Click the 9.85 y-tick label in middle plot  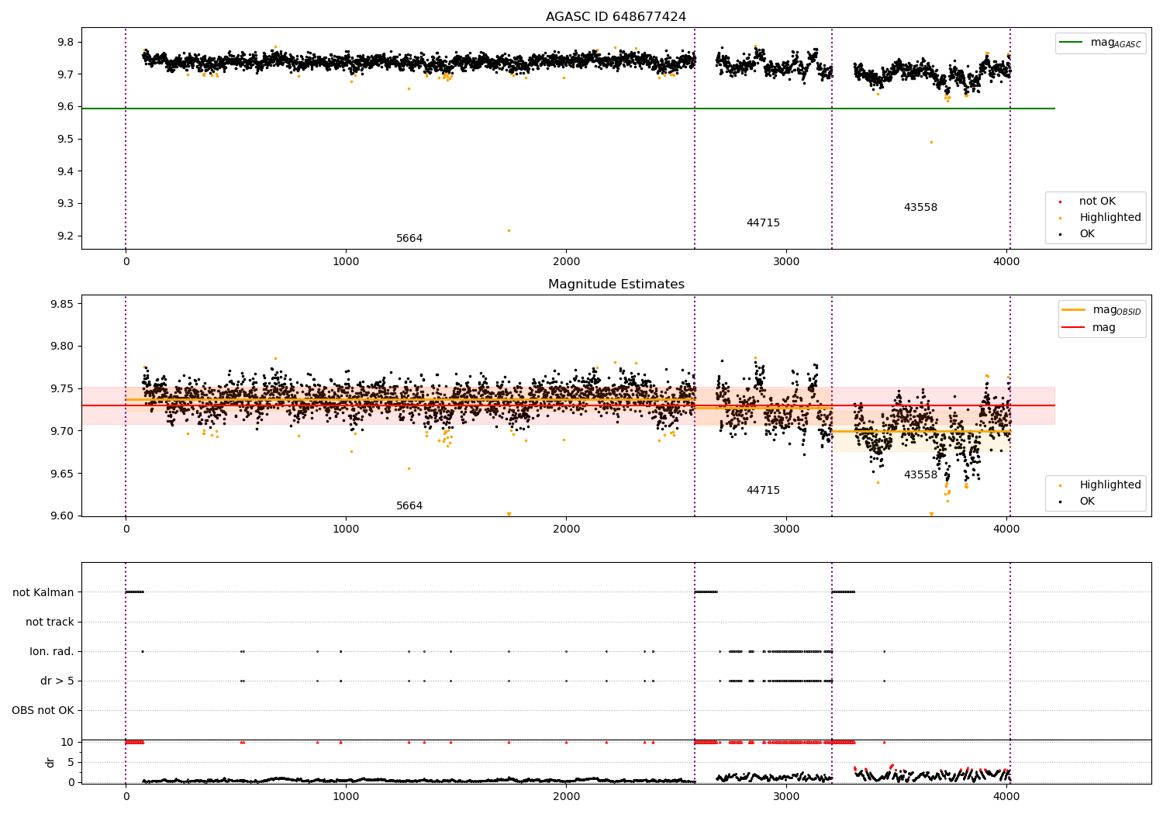62,304
